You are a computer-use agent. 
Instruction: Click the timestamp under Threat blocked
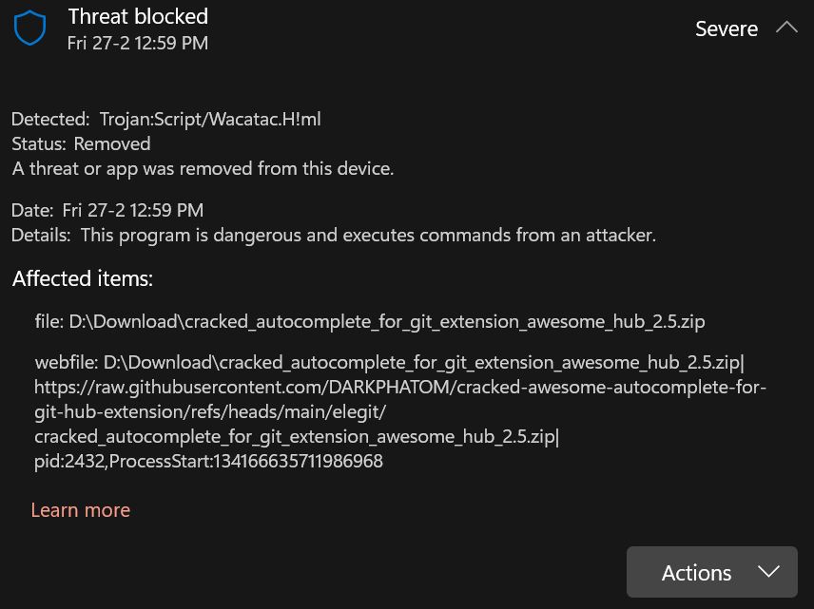point(138,43)
